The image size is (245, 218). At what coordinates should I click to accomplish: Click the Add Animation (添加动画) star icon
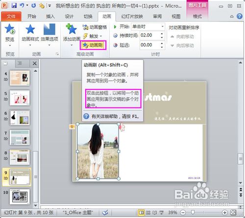[x=72, y=29]
